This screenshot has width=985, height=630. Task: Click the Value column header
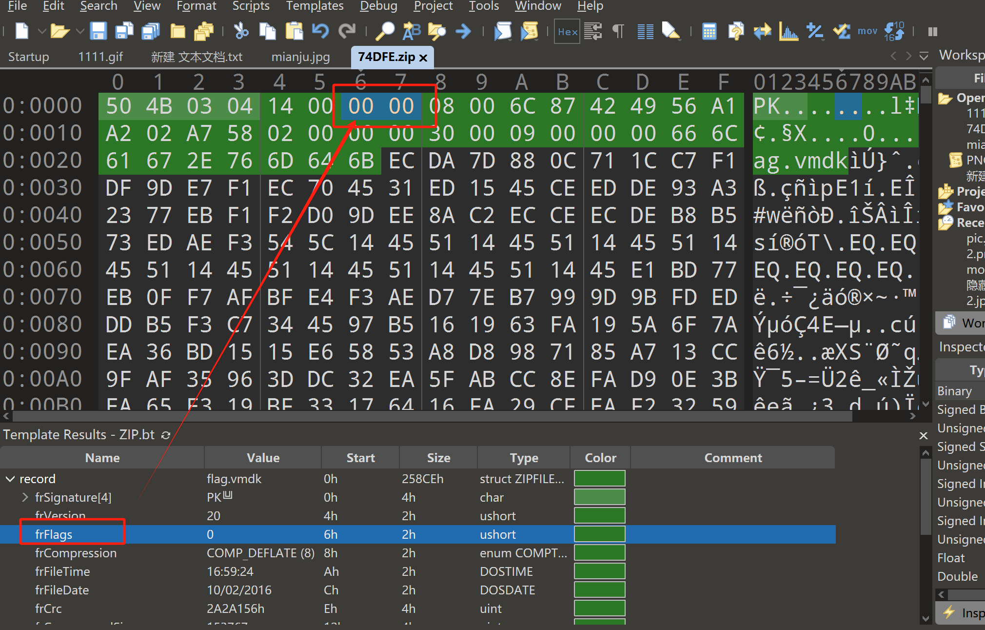pos(263,458)
